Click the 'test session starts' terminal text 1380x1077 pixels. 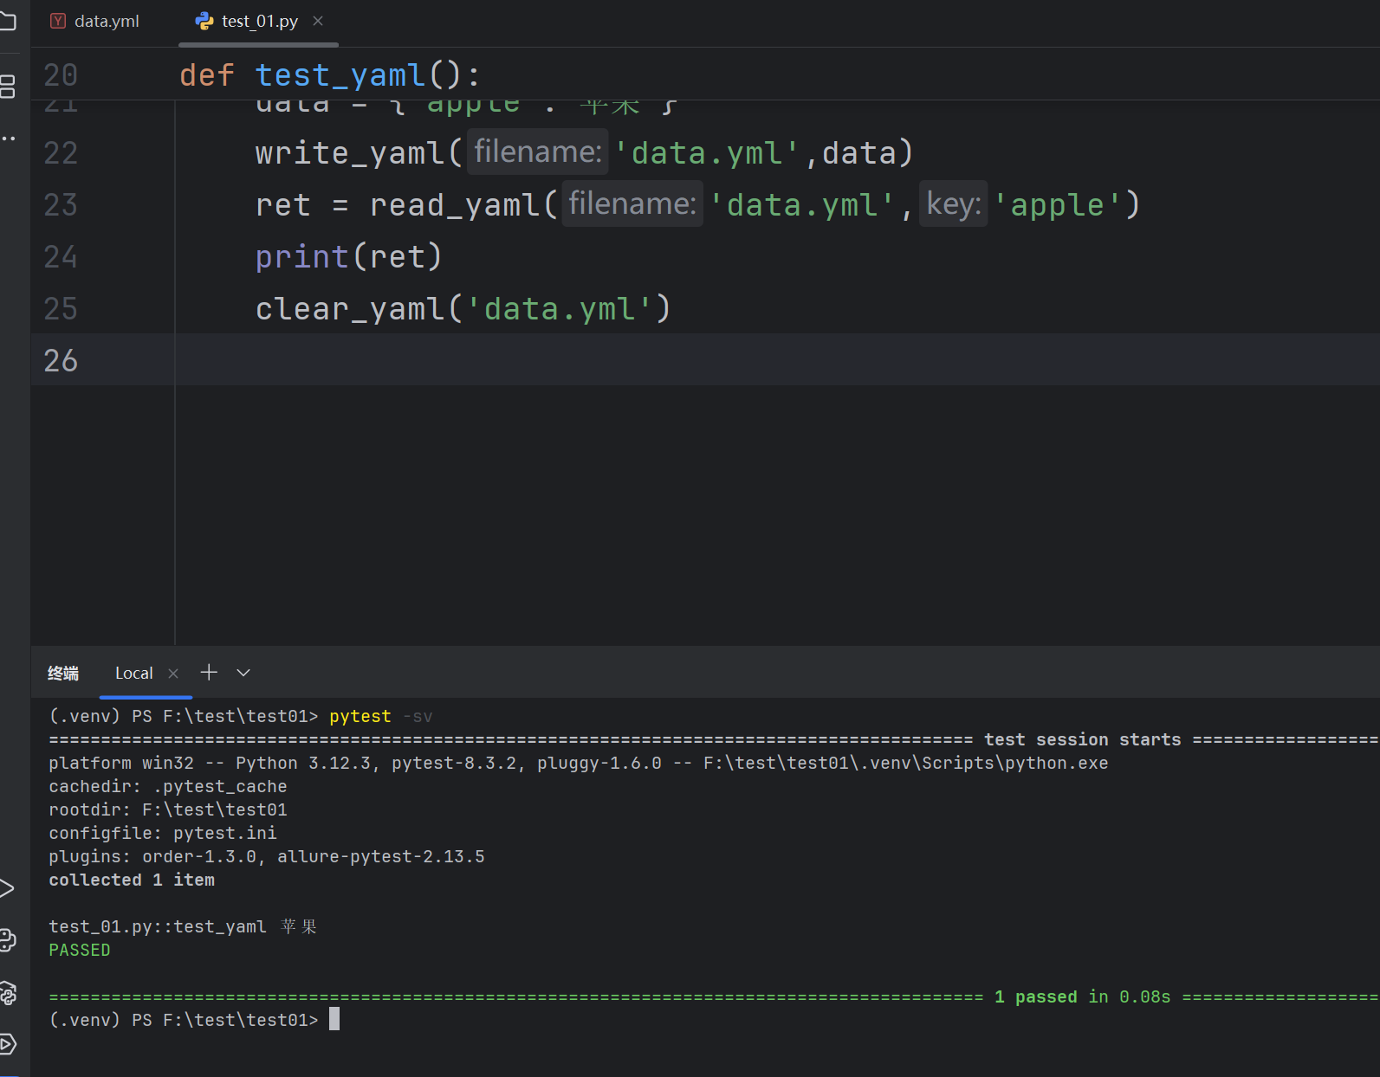pos(1082,739)
